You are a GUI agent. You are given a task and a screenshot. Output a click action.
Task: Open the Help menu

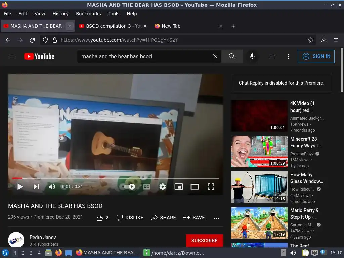point(132,14)
